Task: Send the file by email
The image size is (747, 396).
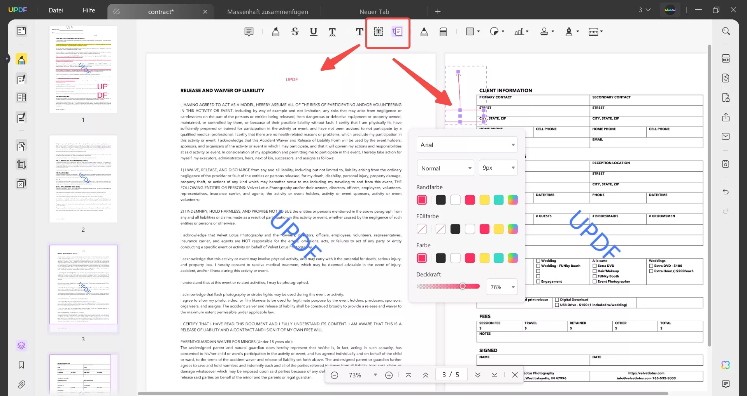Action: pos(726,136)
